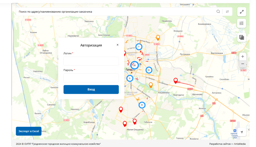Click the Пароль input field

pyautogui.click(x=91, y=78)
